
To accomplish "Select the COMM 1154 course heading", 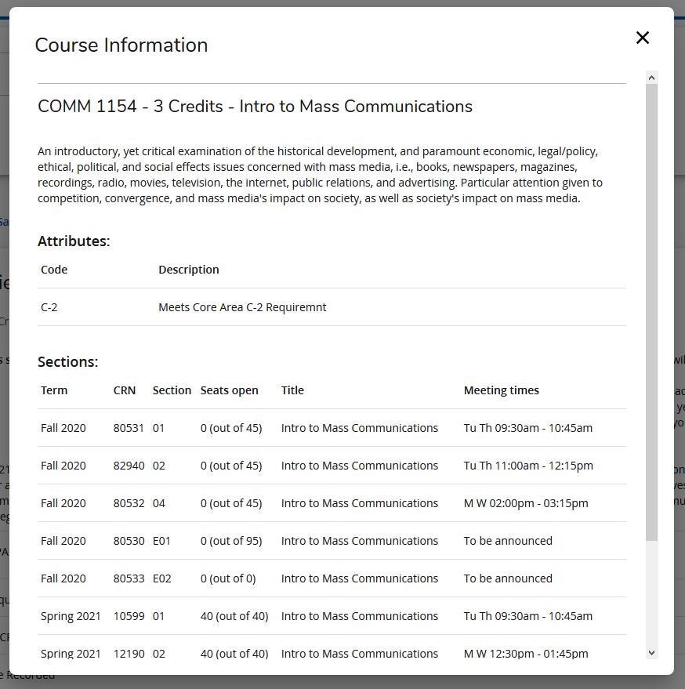I will 255,107.
